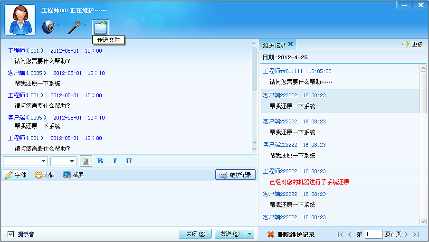Click 工程师**011111 16:05:23 record header
This screenshot has width=429, height=242.
[x=297, y=71]
